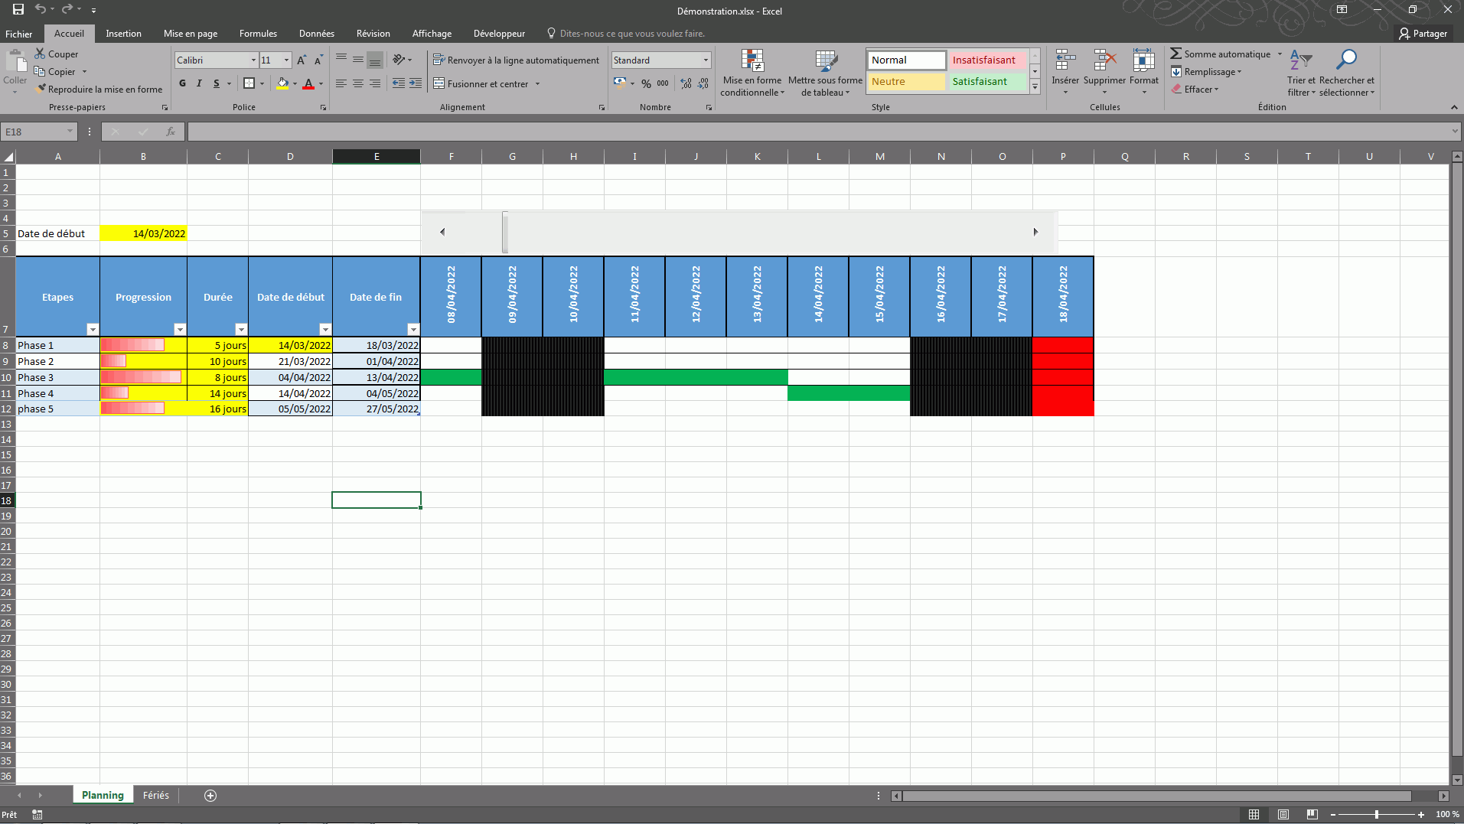Click the Copier command

tap(55, 72)
